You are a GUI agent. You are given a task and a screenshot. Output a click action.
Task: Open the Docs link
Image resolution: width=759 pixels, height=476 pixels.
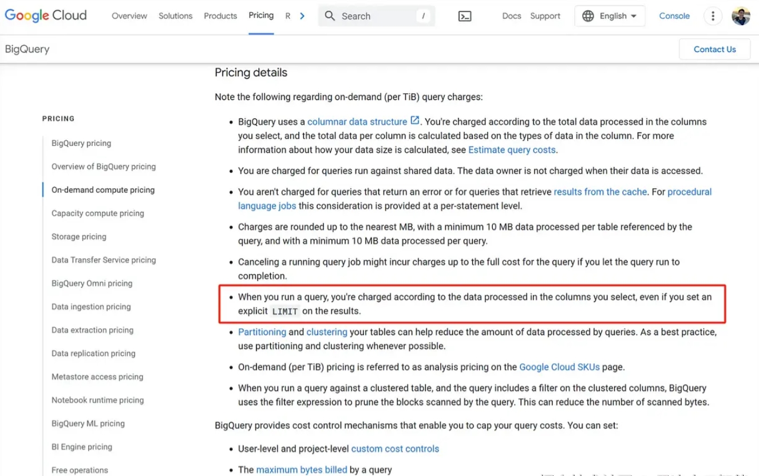tap(512, 16)
